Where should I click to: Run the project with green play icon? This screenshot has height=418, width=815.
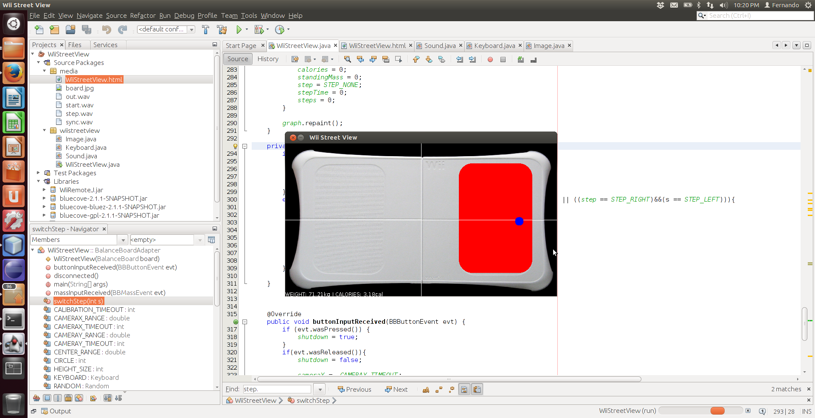click(x=239, y=29)
